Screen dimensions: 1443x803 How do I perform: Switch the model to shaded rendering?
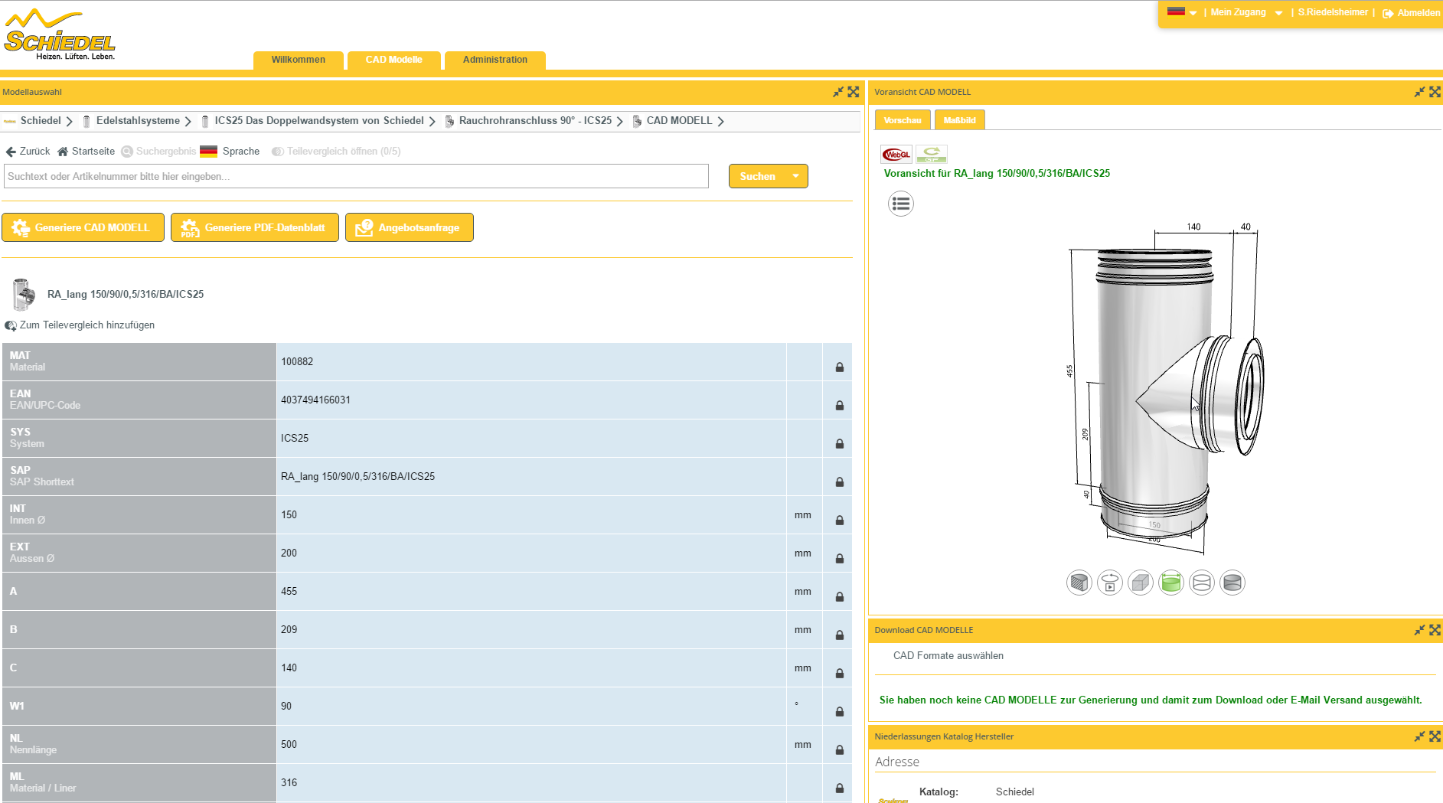1232,583
